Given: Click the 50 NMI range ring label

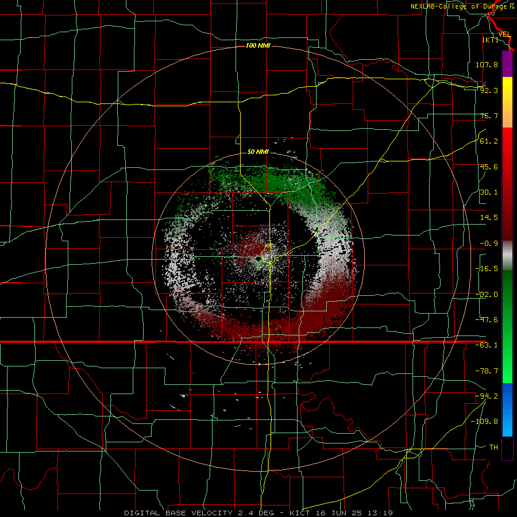Looking at the screenshot, I should [x=258, y=152].
